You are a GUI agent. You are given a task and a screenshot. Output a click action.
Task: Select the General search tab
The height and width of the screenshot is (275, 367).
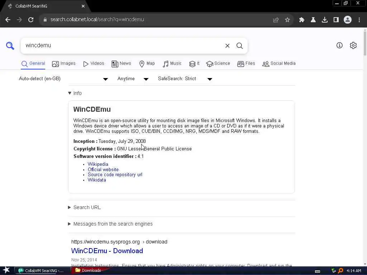point(33,64)
